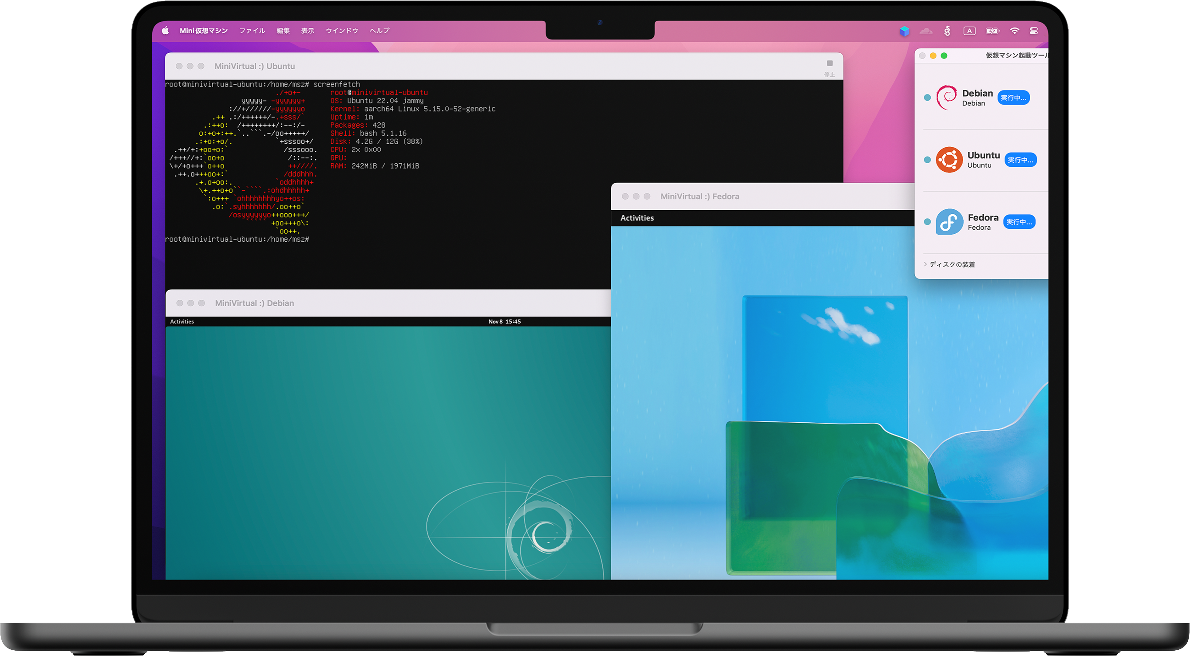
Task: Click the RAM line in screenfetch output
Action: click(375, 166)
